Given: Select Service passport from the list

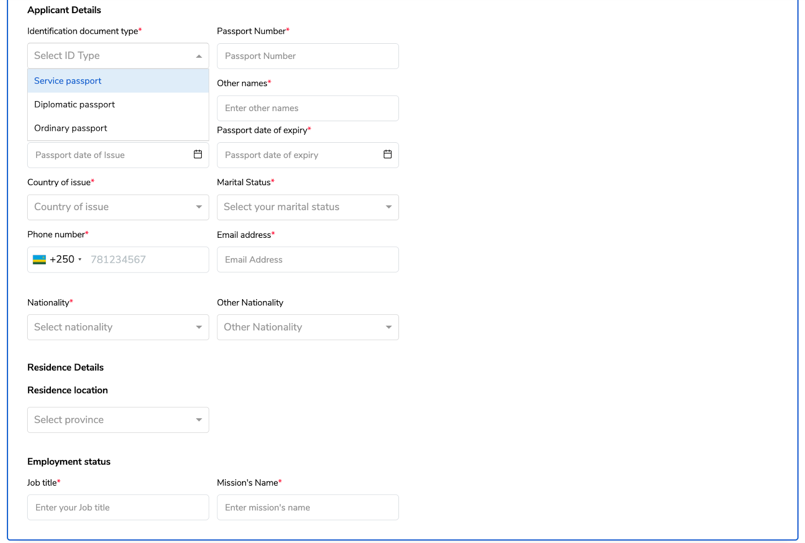Looking at the screenshot, I should tap(67, 80).
